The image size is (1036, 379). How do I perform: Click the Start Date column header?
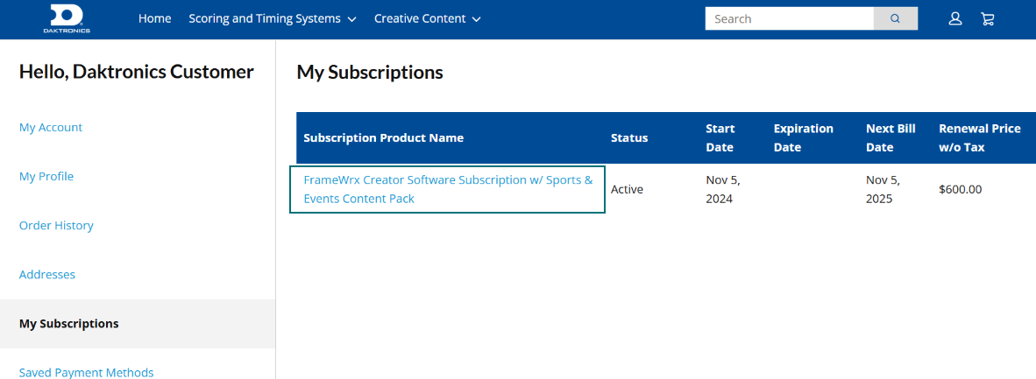click(x=720, y=137)
